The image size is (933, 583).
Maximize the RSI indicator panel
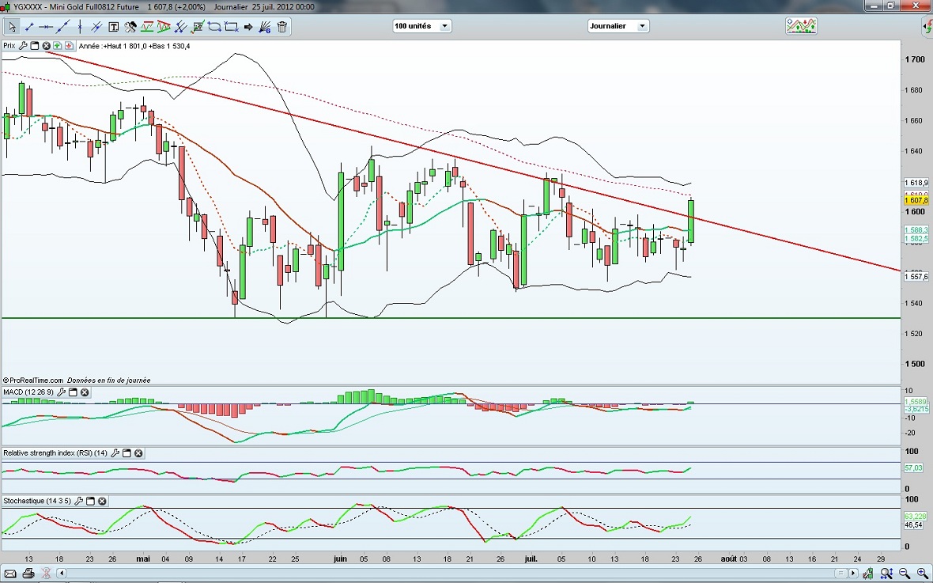point(127,453)
